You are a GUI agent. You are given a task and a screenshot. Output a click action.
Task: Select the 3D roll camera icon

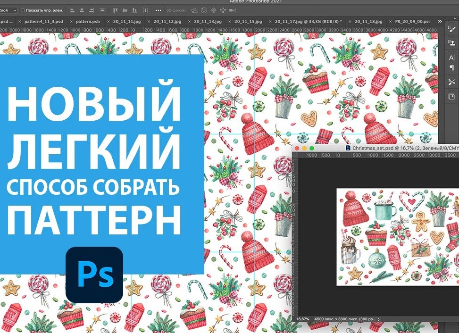[x=204, y=10]
